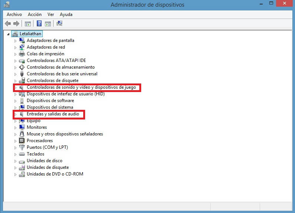295x213 pixels.
Task: Click the show/hide action pane icon
Action: [x=48, y=24]
